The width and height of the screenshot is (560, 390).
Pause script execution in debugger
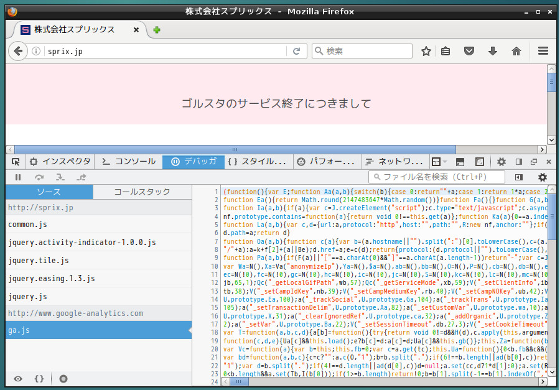click(x=18, y=177)
